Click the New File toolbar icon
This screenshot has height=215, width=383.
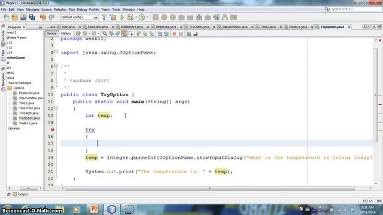[7, 17]
